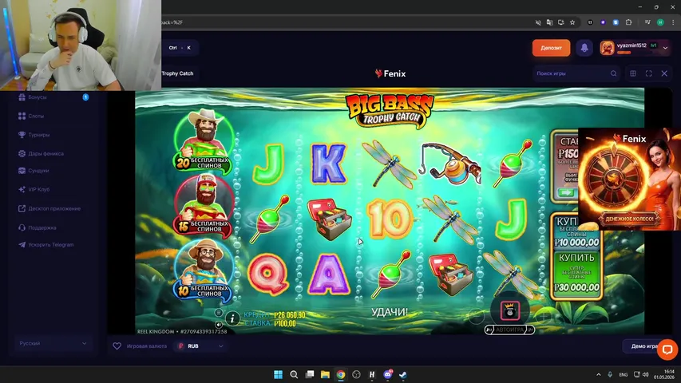Viewport: 681px width, 383px height.
Task: Decrease the bet with minus button
Action: point(476,316)
